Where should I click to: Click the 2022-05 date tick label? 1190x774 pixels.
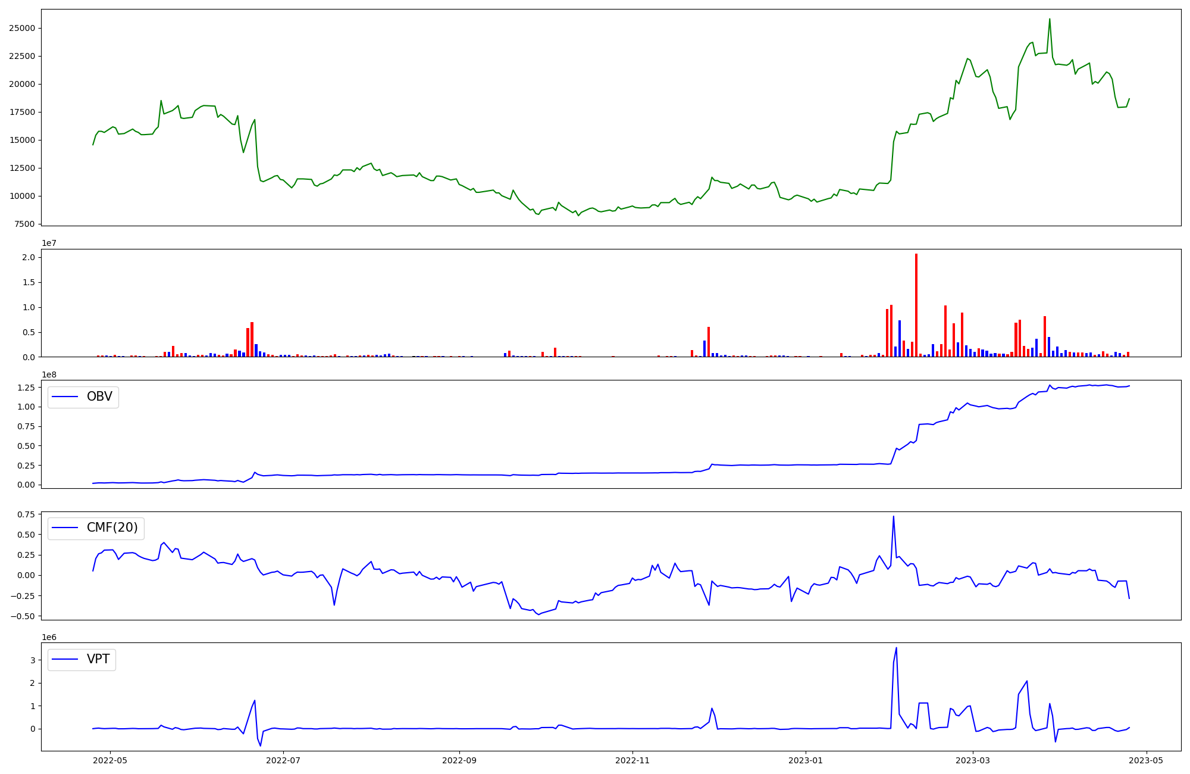pos(110,760)
